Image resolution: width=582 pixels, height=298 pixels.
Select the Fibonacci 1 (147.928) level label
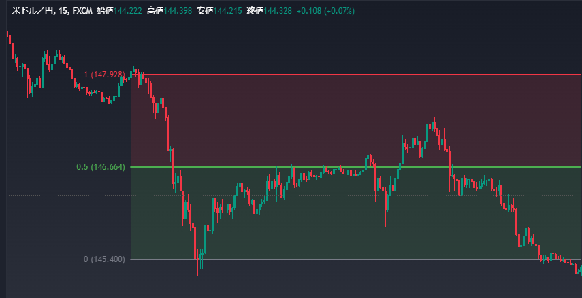[104, 75]
